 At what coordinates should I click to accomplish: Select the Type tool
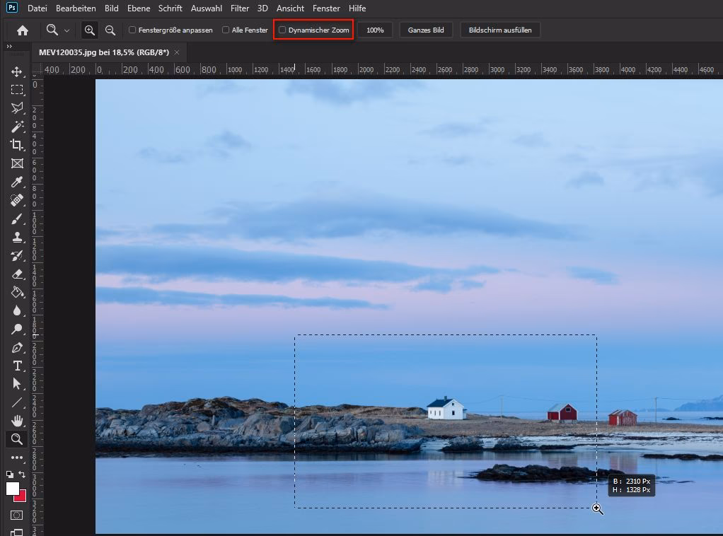click(17, 366)
